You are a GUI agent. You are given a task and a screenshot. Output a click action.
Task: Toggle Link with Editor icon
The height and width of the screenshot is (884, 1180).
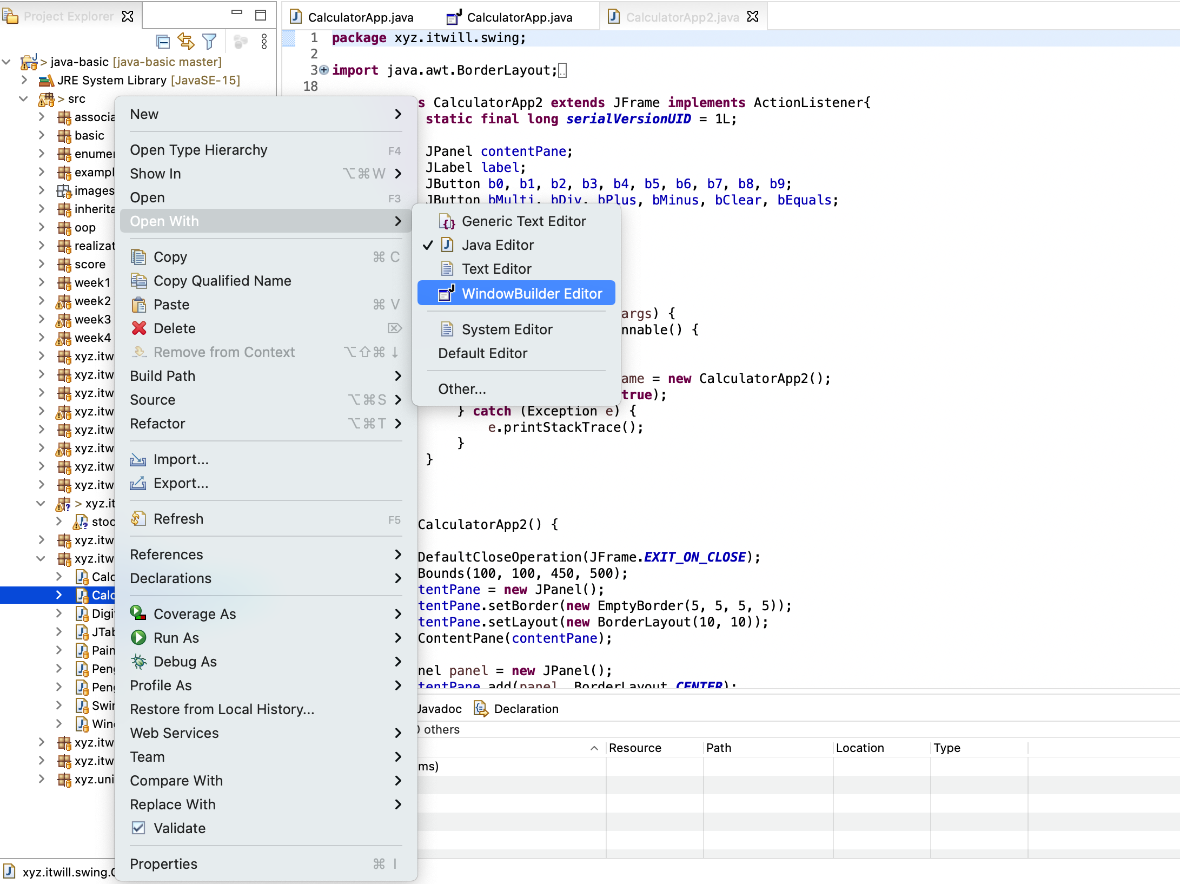[x=185, y=42]
